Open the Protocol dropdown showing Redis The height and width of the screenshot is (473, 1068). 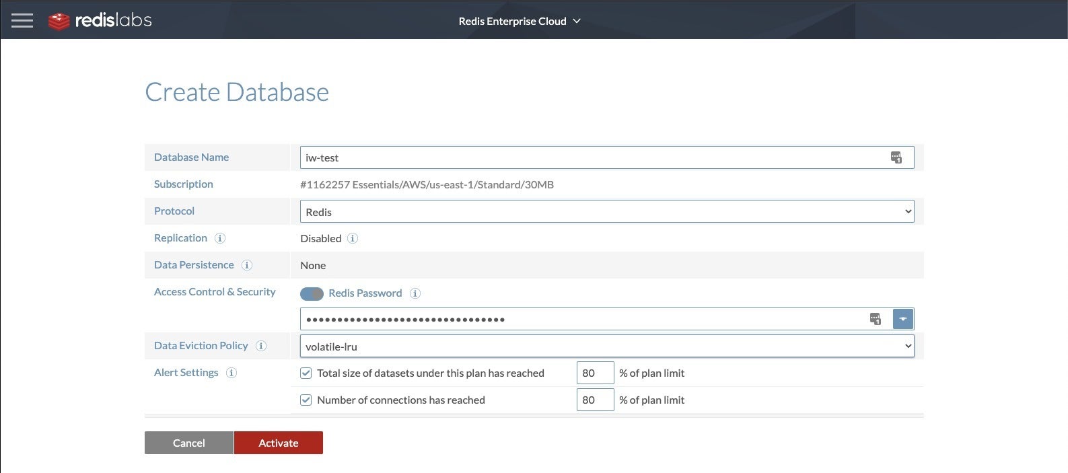click(607, 211)
